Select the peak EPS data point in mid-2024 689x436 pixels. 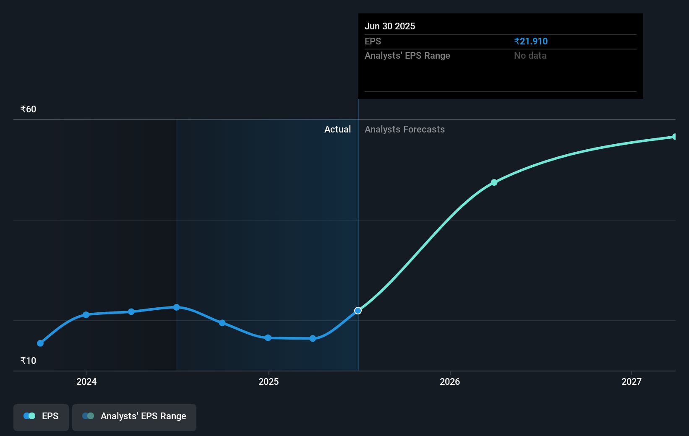pos(177,307)
